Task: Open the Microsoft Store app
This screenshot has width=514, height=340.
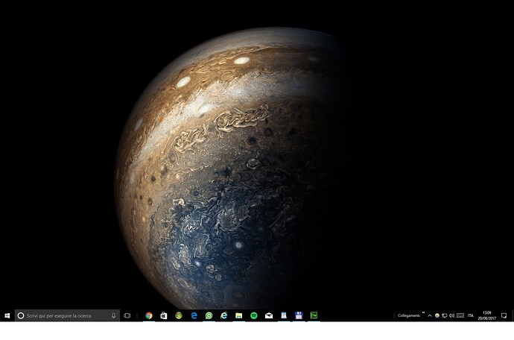Action: pos(164,315)
